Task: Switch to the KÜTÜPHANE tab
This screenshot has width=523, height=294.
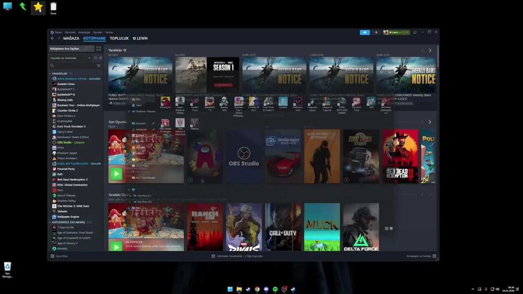Action: pyautogui.click(x=94, y=38)
